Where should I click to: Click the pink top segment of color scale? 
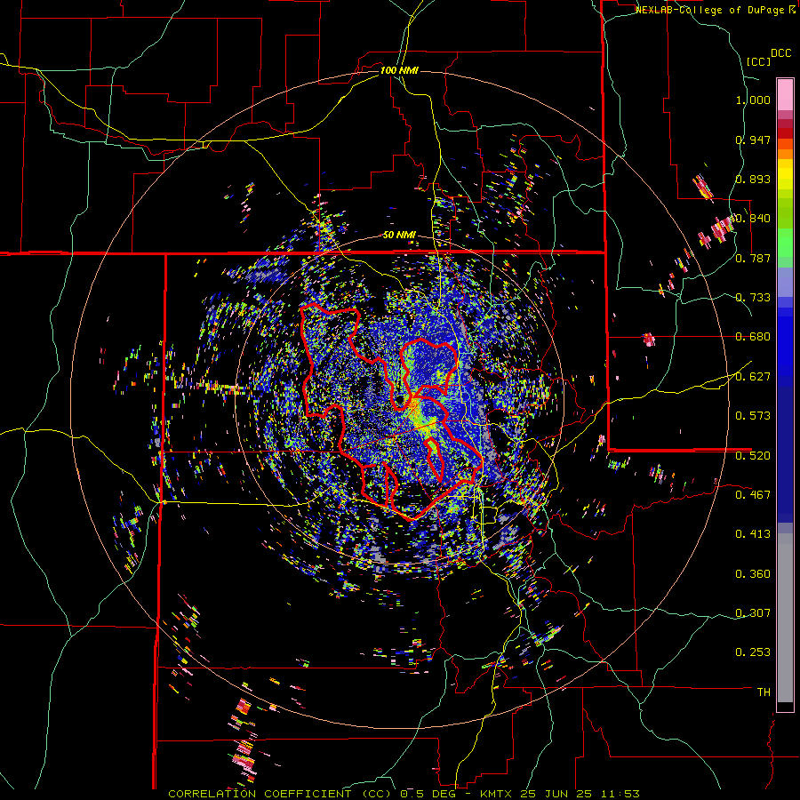pos(785,94)
